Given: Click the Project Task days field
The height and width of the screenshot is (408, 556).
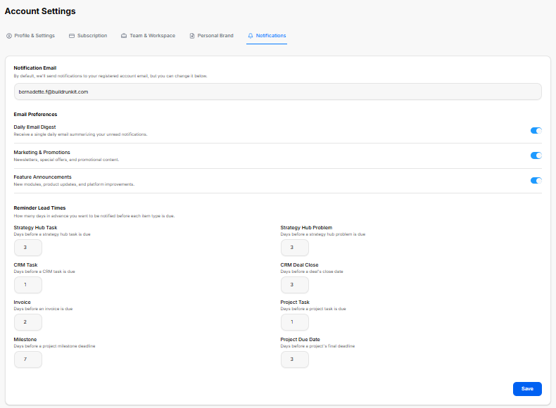Looking at the screenshot, I should (295, 322).
